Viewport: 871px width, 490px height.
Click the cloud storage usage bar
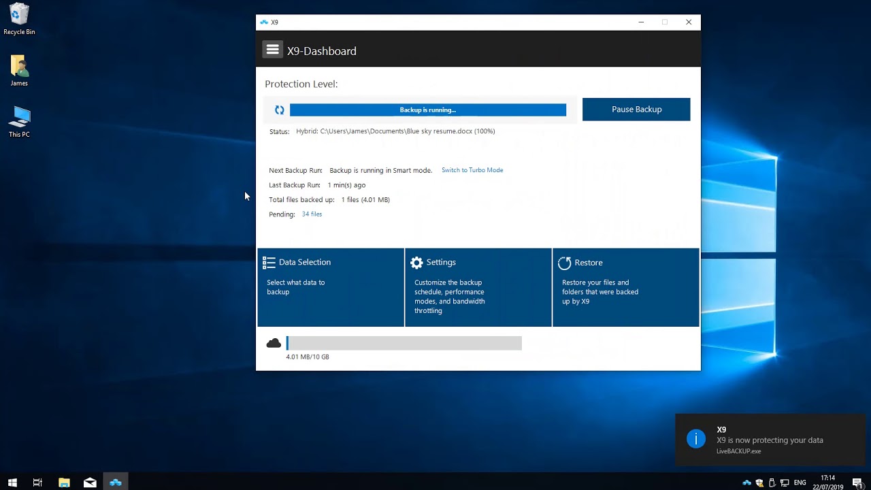coord(404,343)
